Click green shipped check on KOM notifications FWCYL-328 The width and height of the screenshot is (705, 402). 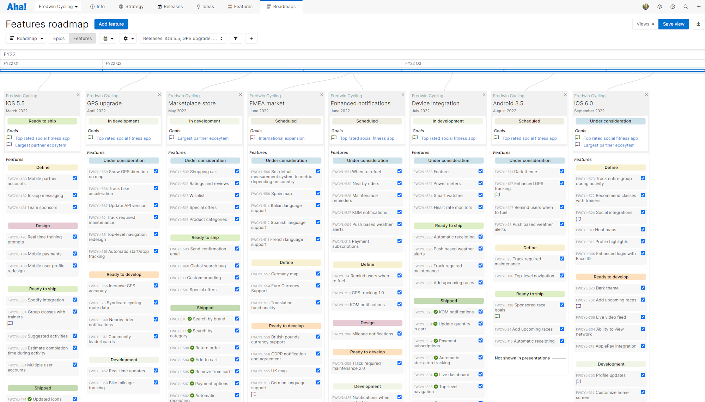[x=436, y=312]
